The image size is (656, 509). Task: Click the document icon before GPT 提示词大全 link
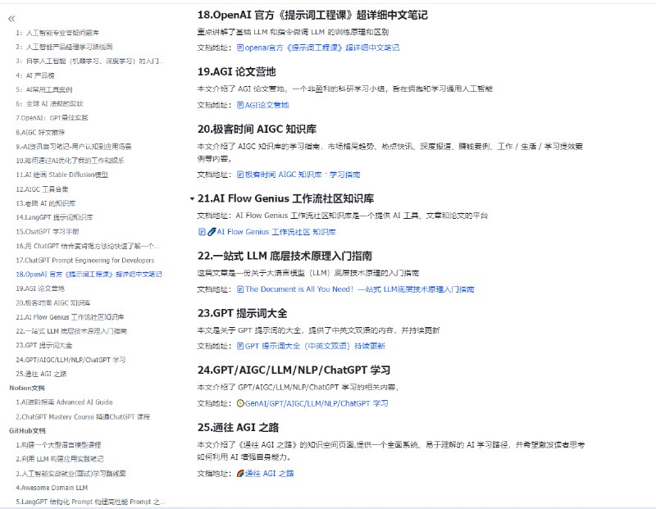pyautogui.click(x=240, y=346)
